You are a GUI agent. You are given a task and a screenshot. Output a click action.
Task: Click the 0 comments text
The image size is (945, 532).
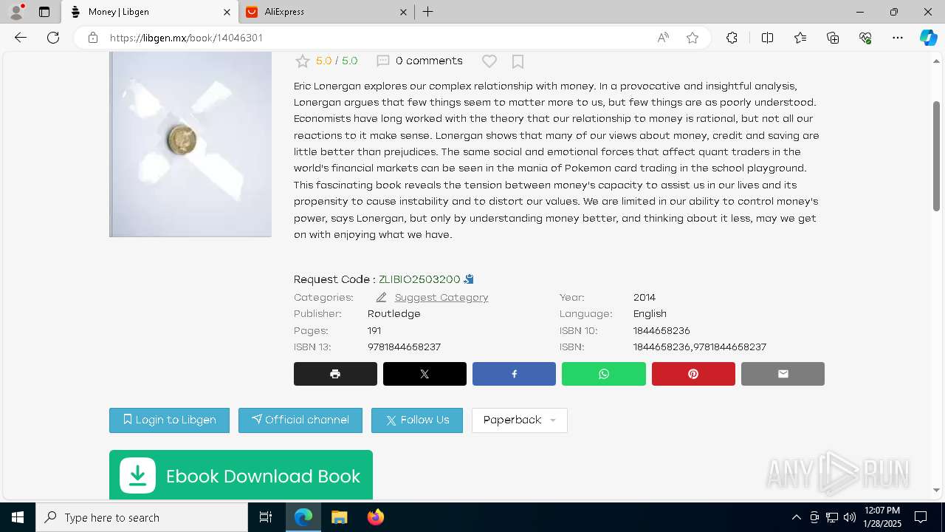[429, 61]
